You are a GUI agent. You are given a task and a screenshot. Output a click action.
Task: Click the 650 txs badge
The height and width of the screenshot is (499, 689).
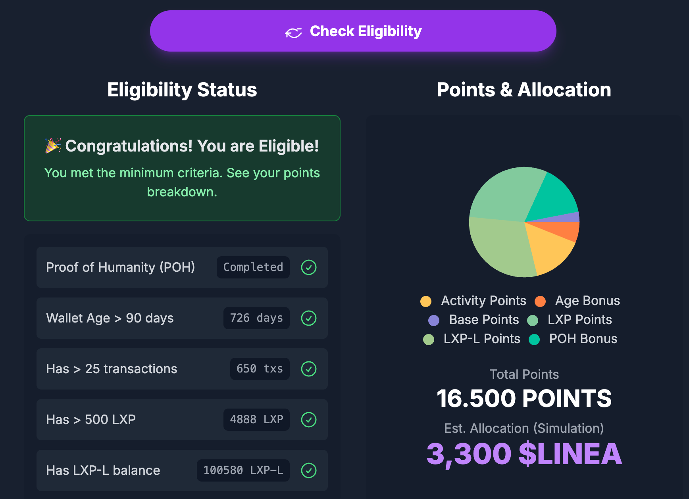click(260, 369)
